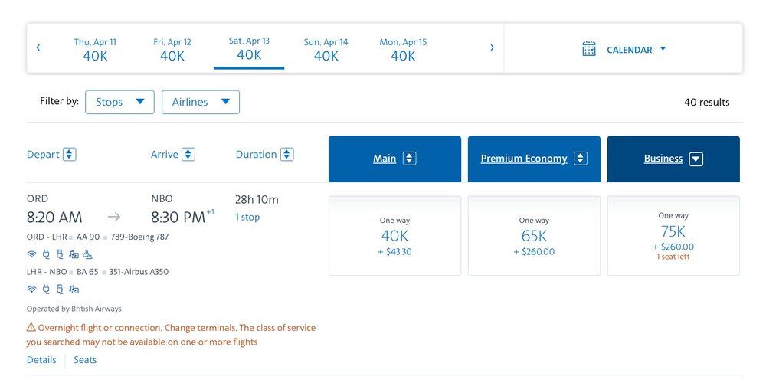Sort results by Depart time
766x383 pixels.
pyautogui.click(x=69, y=155)
